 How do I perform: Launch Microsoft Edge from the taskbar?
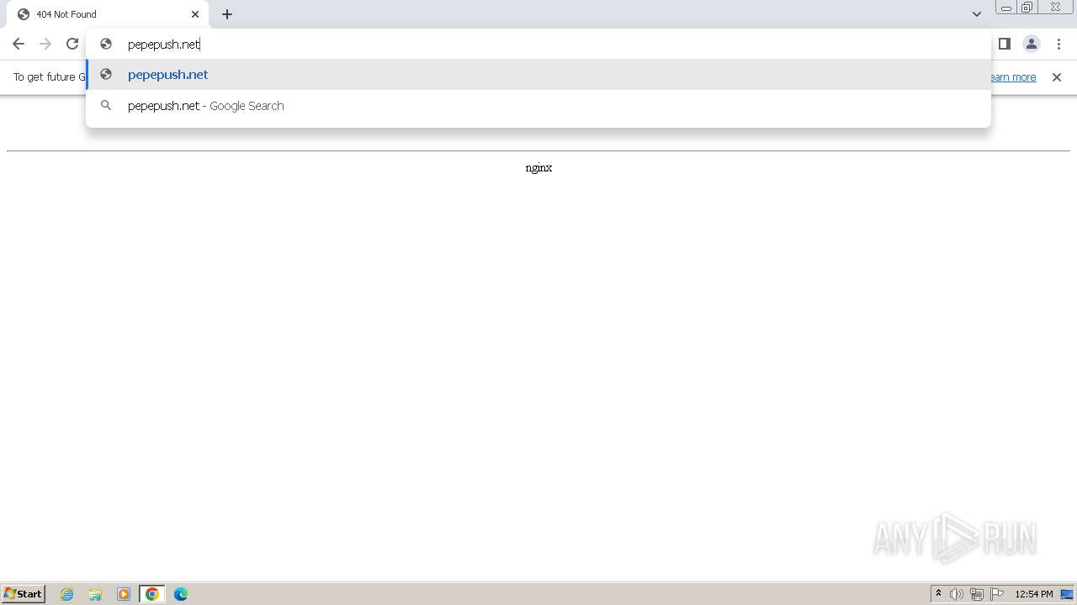pos(181,594)
